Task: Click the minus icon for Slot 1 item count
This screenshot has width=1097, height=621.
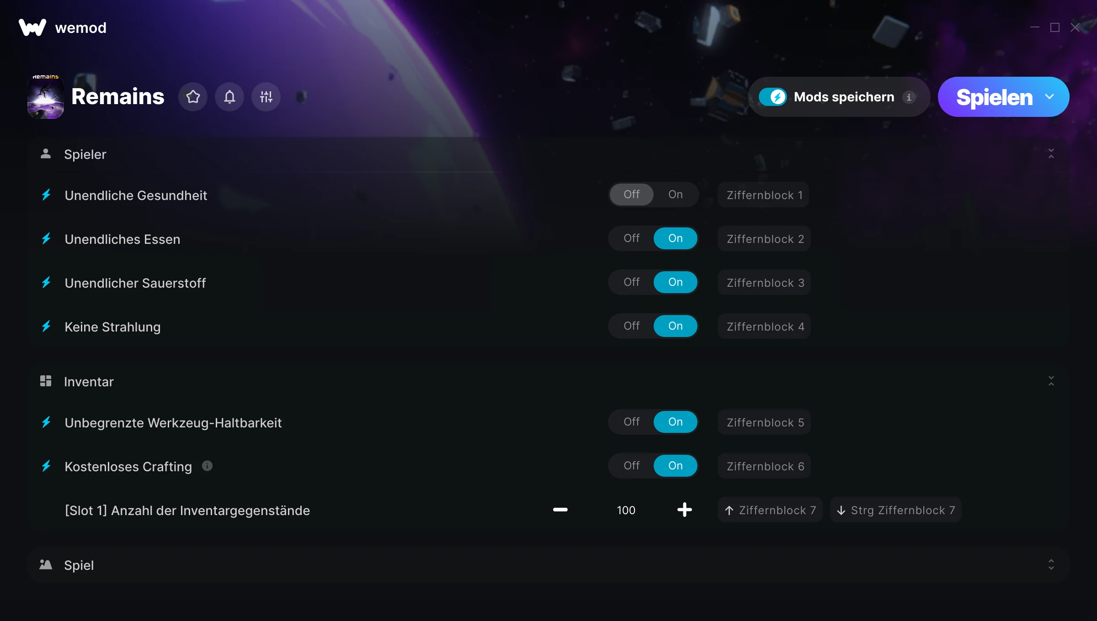Action: click(x=560, y=510)
